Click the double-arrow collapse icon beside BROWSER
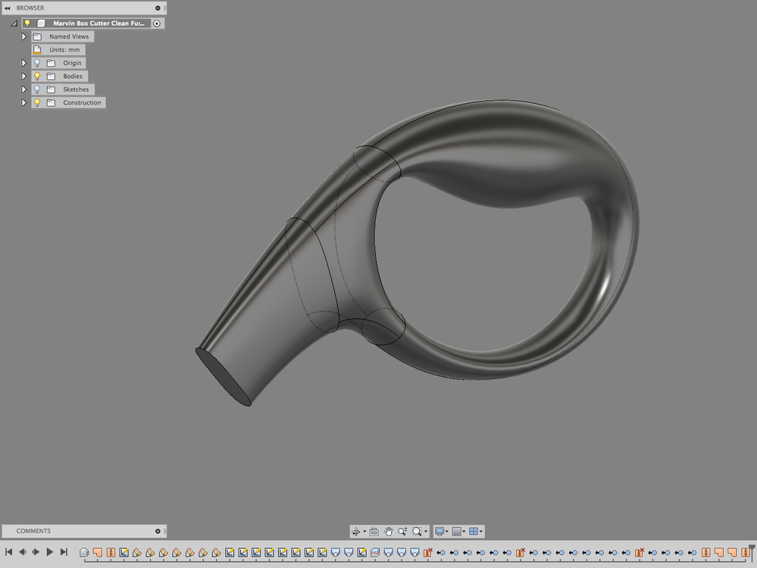 pyautogui.click(x=8, y=8)
